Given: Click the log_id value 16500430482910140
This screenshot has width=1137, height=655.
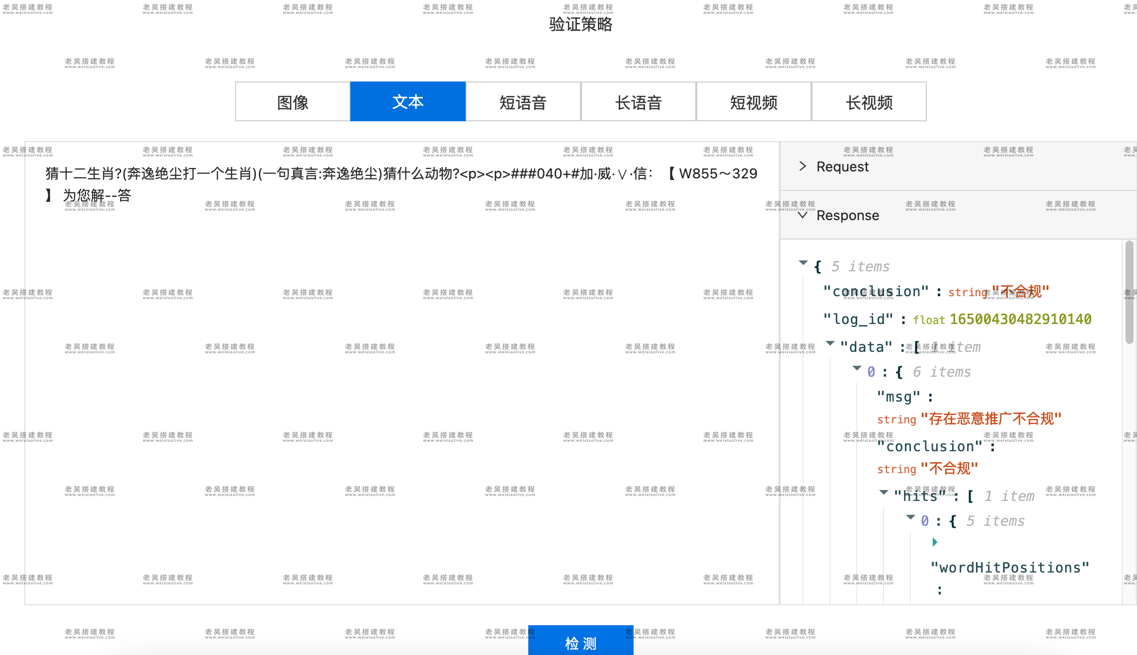Looking at the screenshot, I should pyautogui.click(x=1021, y=319).
